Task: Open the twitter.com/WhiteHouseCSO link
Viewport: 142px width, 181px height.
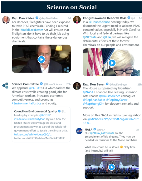Action: tap(33, 134)
